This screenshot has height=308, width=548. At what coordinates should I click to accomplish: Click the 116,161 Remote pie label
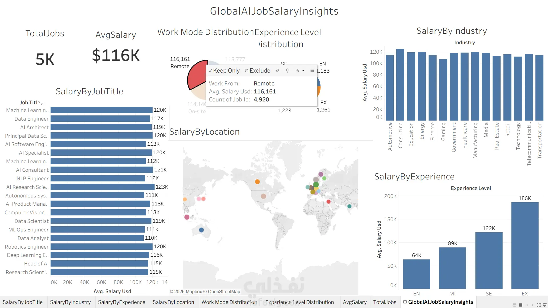(x=180, y=63)
